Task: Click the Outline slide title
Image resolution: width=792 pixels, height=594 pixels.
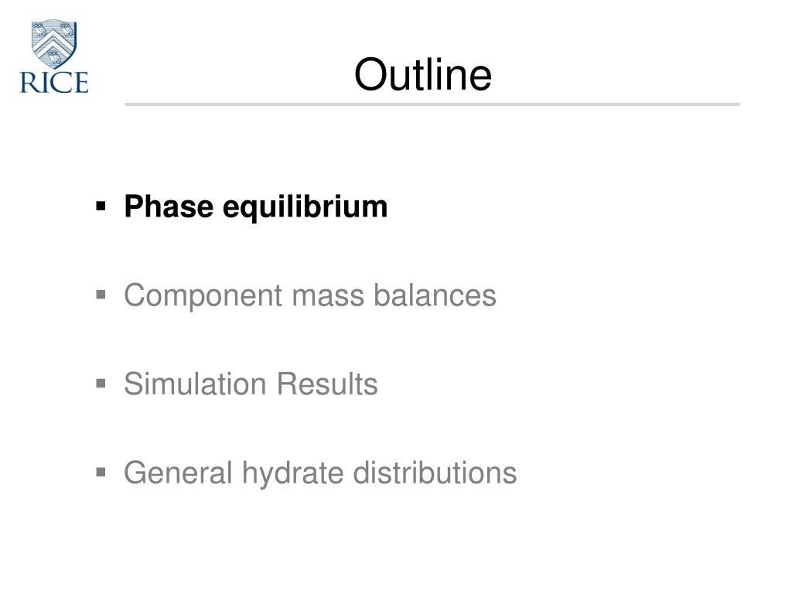Action: [x=423, y=74]
